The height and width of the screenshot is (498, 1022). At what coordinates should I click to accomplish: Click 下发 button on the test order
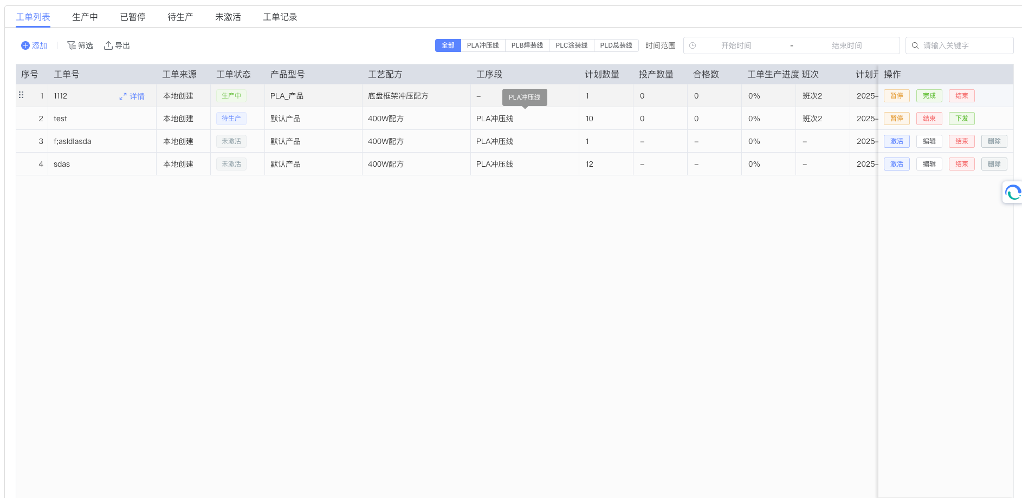[x=961, y=118]
